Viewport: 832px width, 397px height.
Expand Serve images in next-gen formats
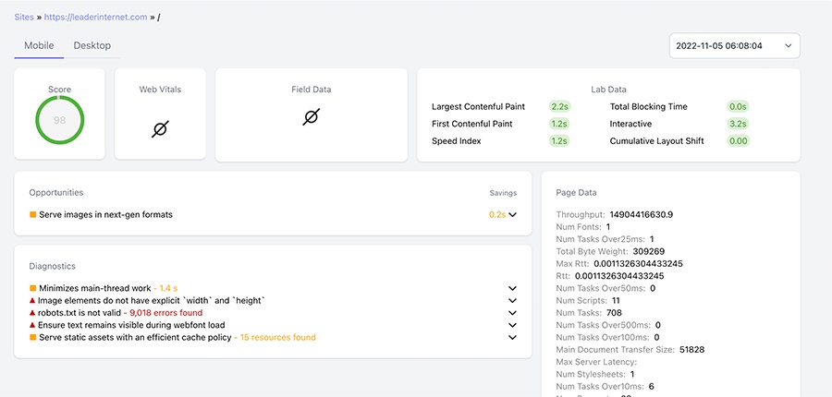[x=512, y=215]
